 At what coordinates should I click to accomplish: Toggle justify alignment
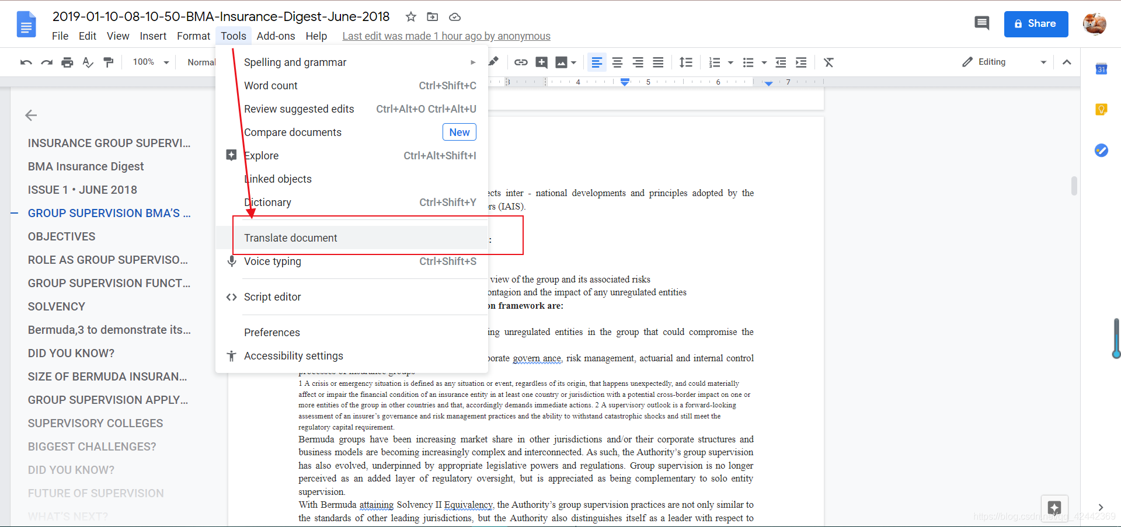pyautogui.click(x=658, y=62)
